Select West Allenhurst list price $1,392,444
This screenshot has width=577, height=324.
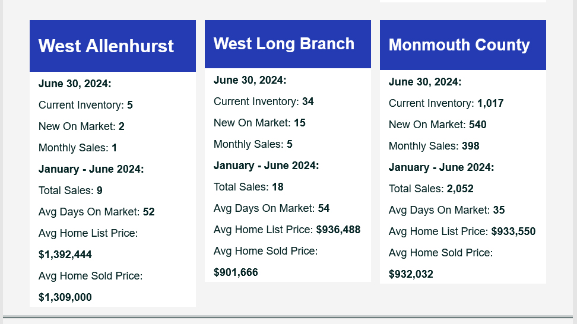(65, 255)
